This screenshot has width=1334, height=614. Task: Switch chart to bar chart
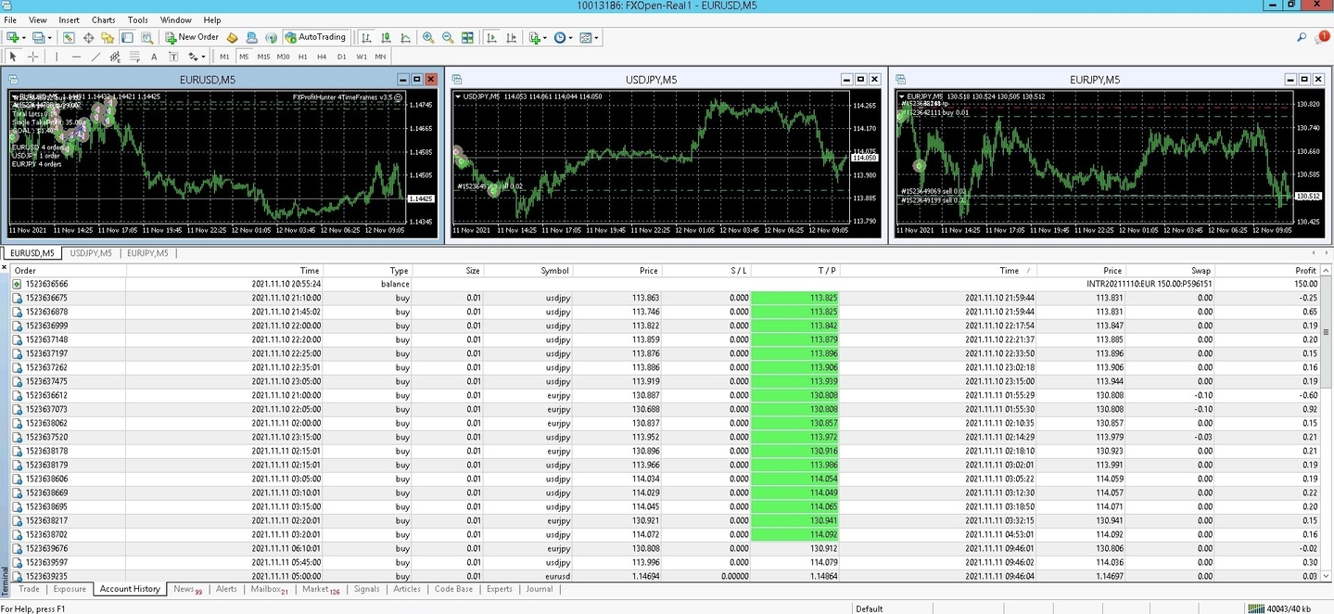tap(366, 37)
